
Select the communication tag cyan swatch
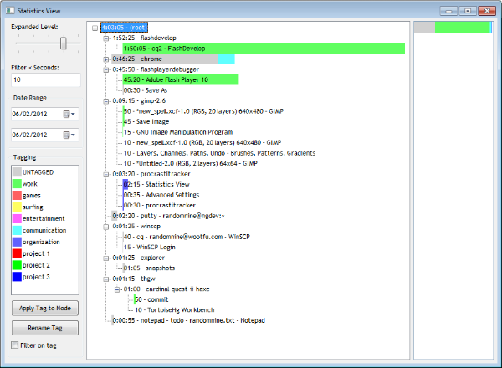pyautogui.click(x=17, y=230)
